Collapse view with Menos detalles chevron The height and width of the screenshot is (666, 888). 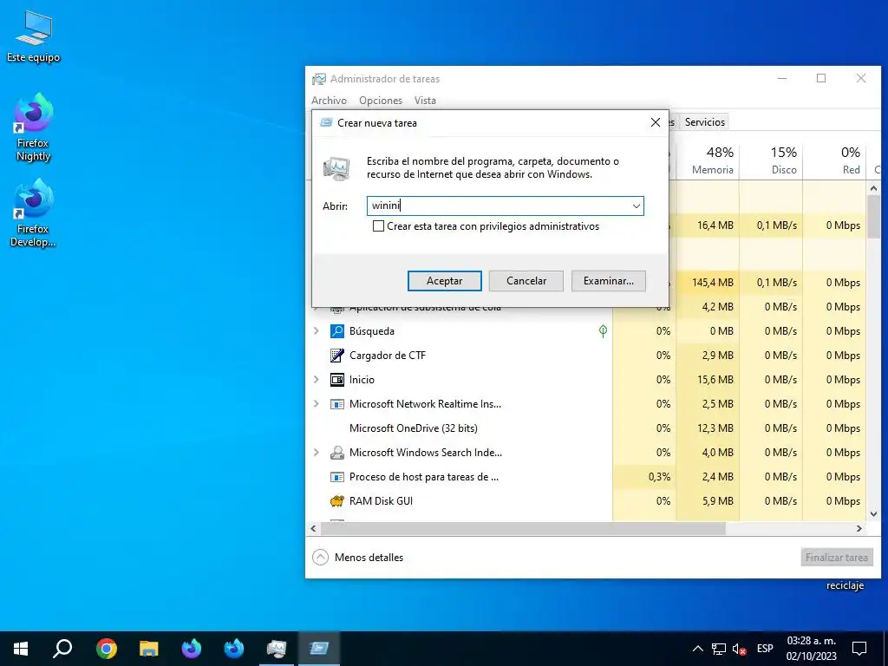pyautogui.click(x=321, y=558)
